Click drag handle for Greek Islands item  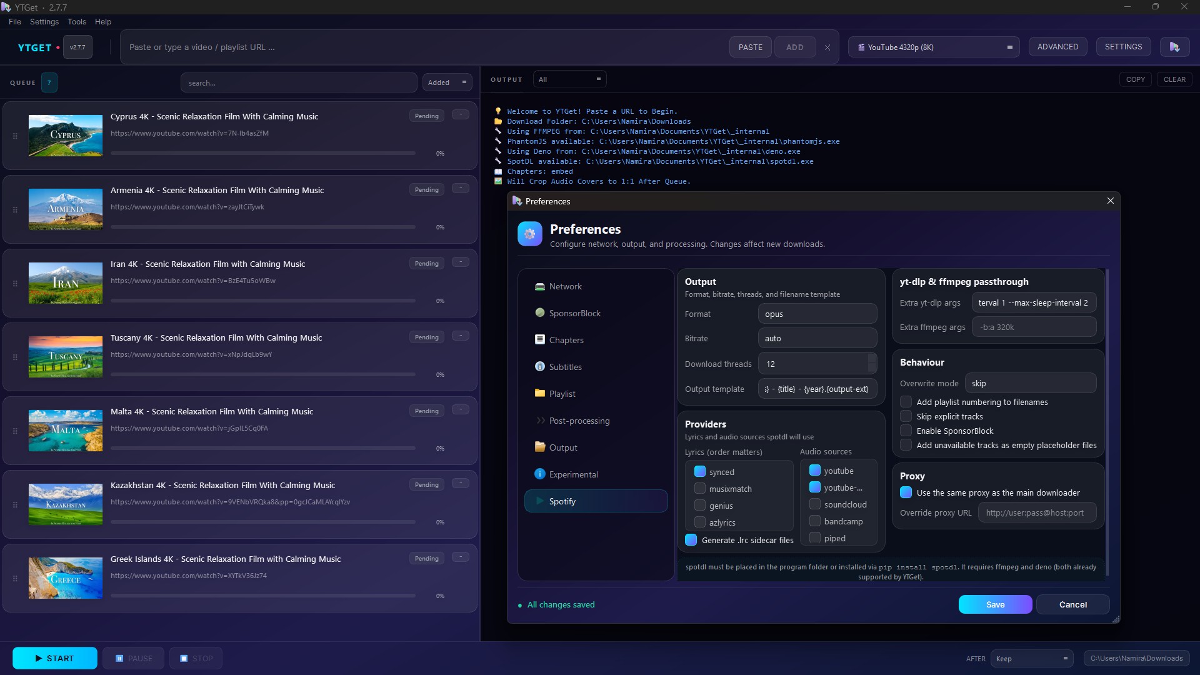[x=15, y=579]
